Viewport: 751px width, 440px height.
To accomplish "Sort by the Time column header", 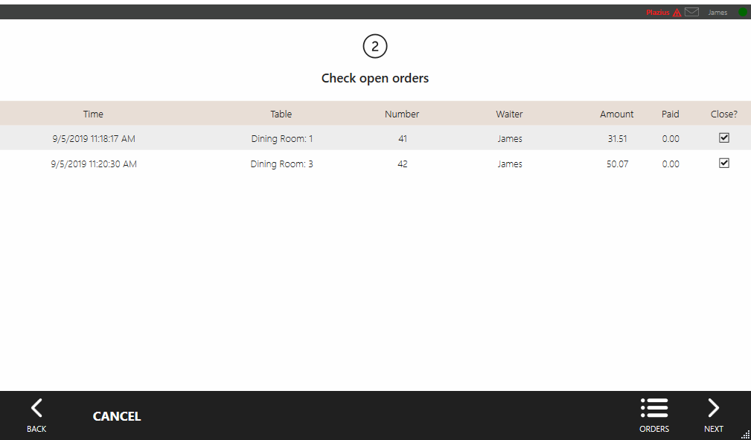I will 93,114.
